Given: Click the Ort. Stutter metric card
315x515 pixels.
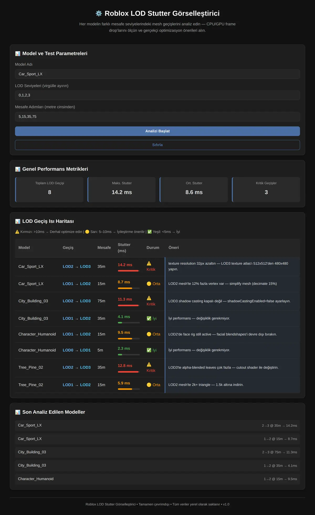Looking at the screenshot, I should coord(194,189).
